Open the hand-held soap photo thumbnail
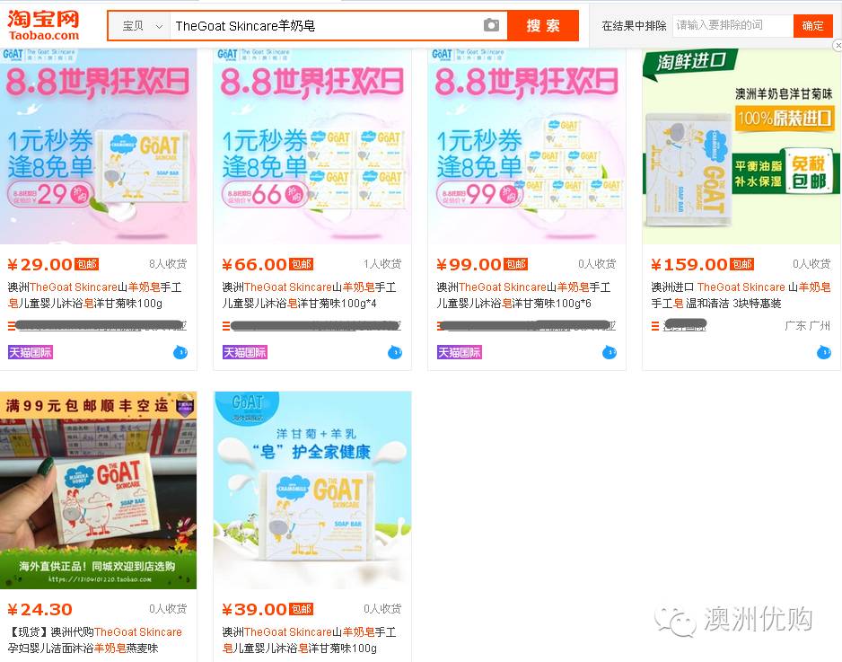This screenshot has height=662, width=842. (98, 490)
